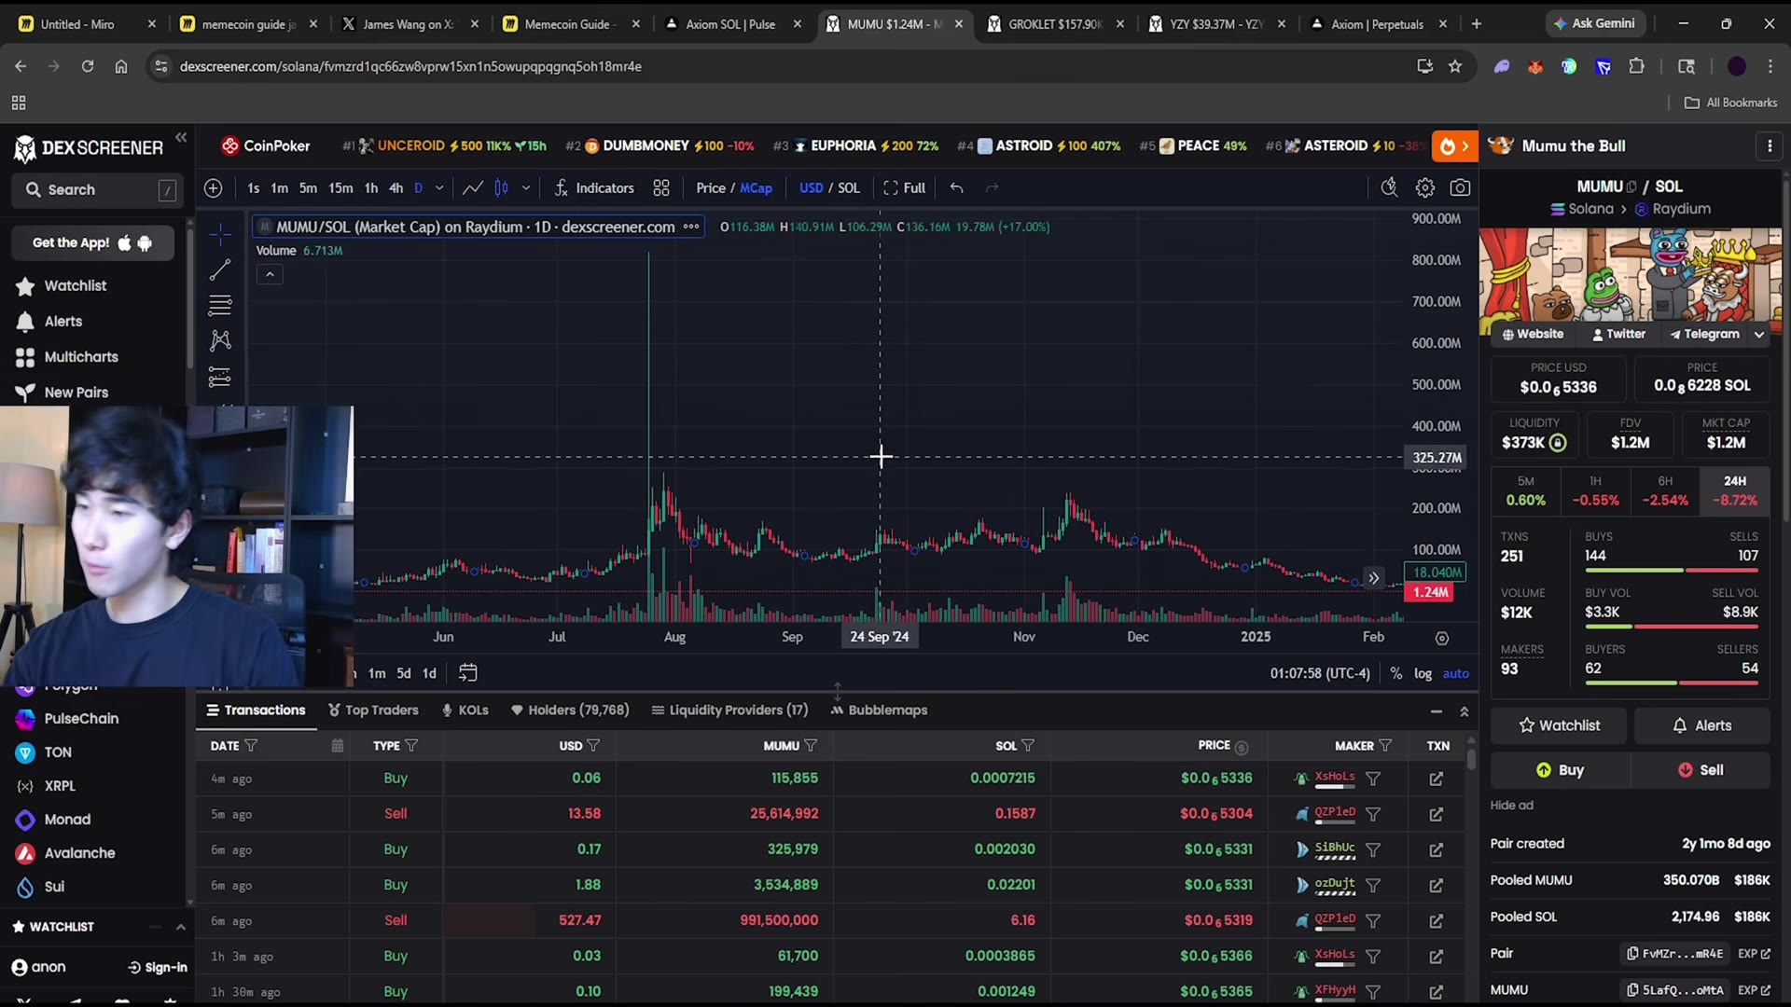Open the timeframe dropdown arrow
The height and width of the screenshot is (1007, 1791).
tap(439, 188)
